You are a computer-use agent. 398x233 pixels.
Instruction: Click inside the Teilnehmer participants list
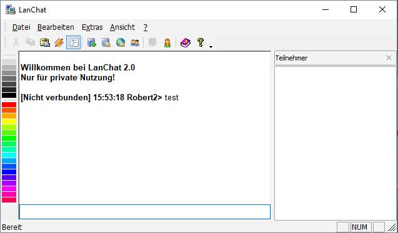[x=335, y=143]
